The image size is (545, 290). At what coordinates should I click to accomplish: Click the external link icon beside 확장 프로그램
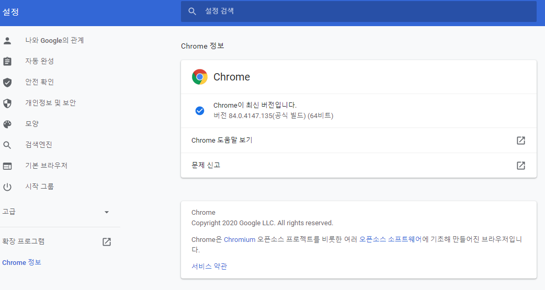pos(107,242)
